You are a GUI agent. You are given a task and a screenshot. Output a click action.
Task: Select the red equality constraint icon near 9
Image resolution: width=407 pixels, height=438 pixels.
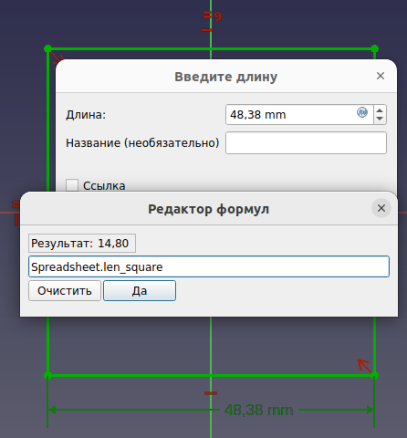point(207,15)
